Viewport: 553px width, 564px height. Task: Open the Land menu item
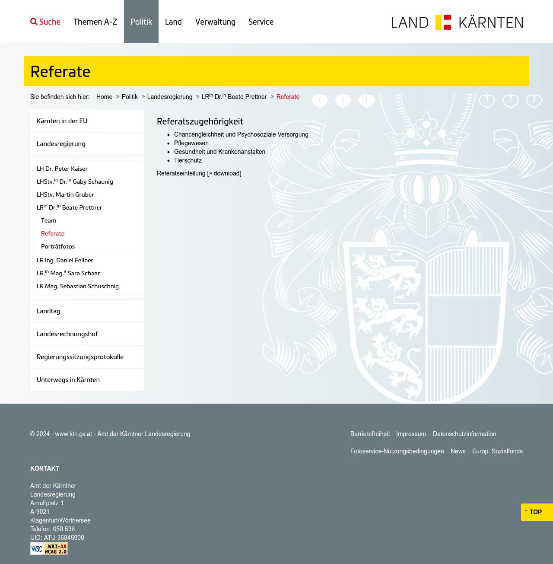(x=173, y=22)
